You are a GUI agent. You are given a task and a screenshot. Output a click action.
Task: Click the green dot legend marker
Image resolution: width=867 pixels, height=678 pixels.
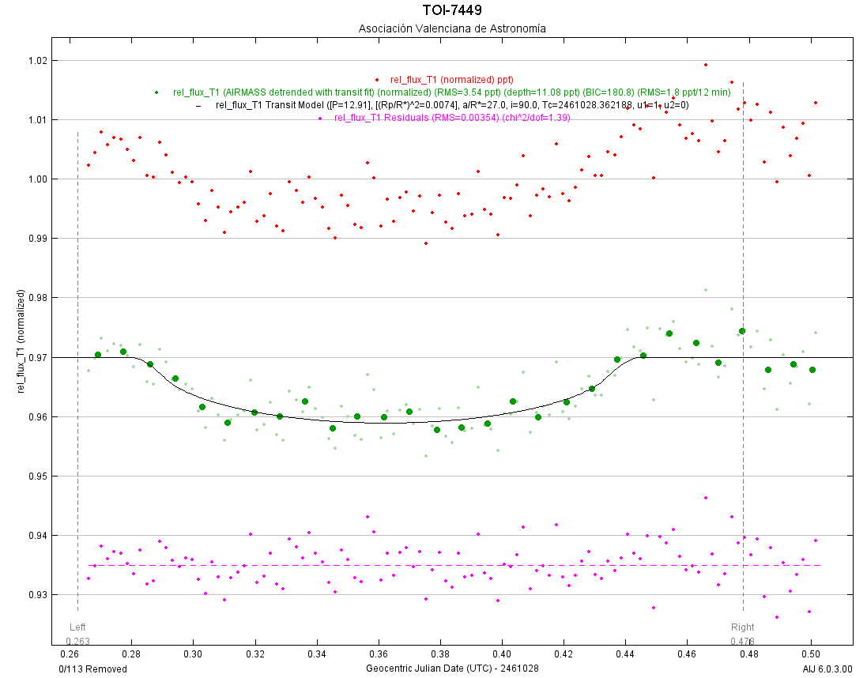pyautogui.click(x=156, y=92)
